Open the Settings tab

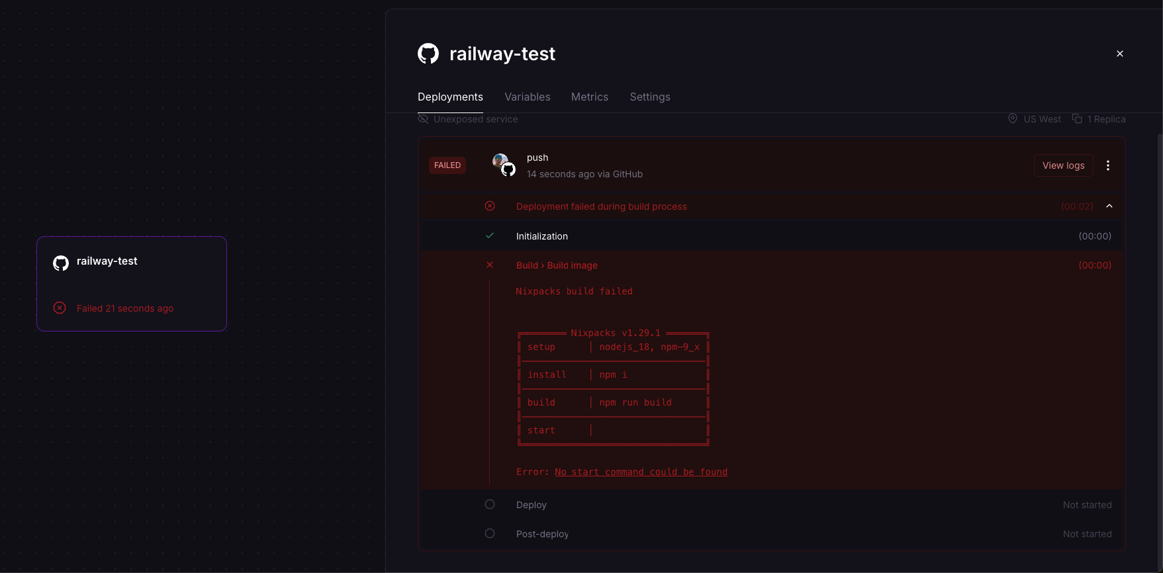[649, 97]
